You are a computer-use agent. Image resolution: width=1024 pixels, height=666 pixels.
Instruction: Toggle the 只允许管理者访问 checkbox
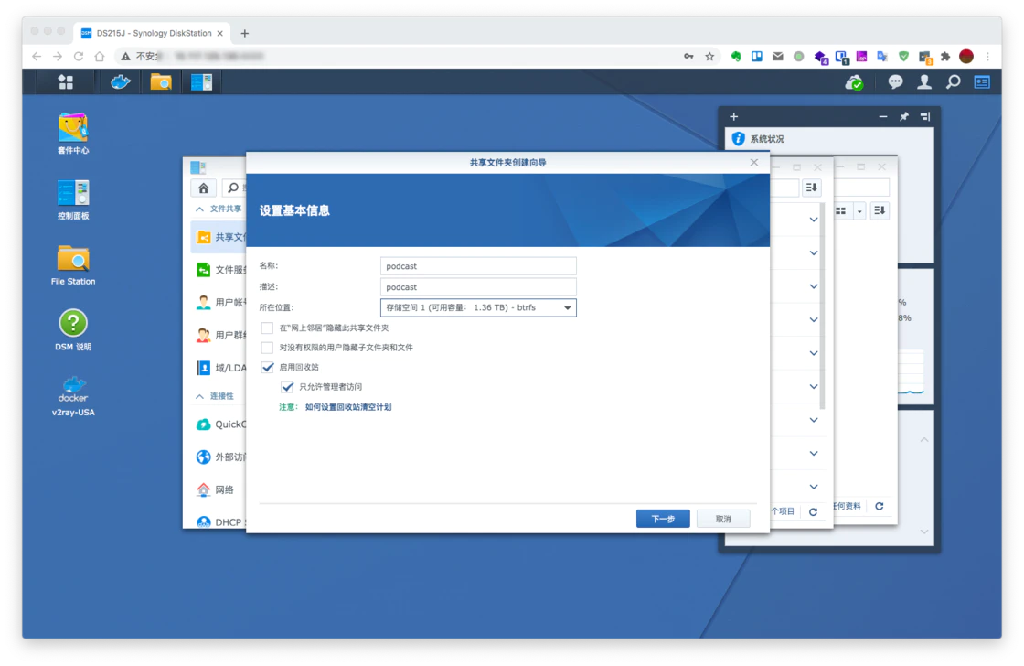(x=287, y=387)
